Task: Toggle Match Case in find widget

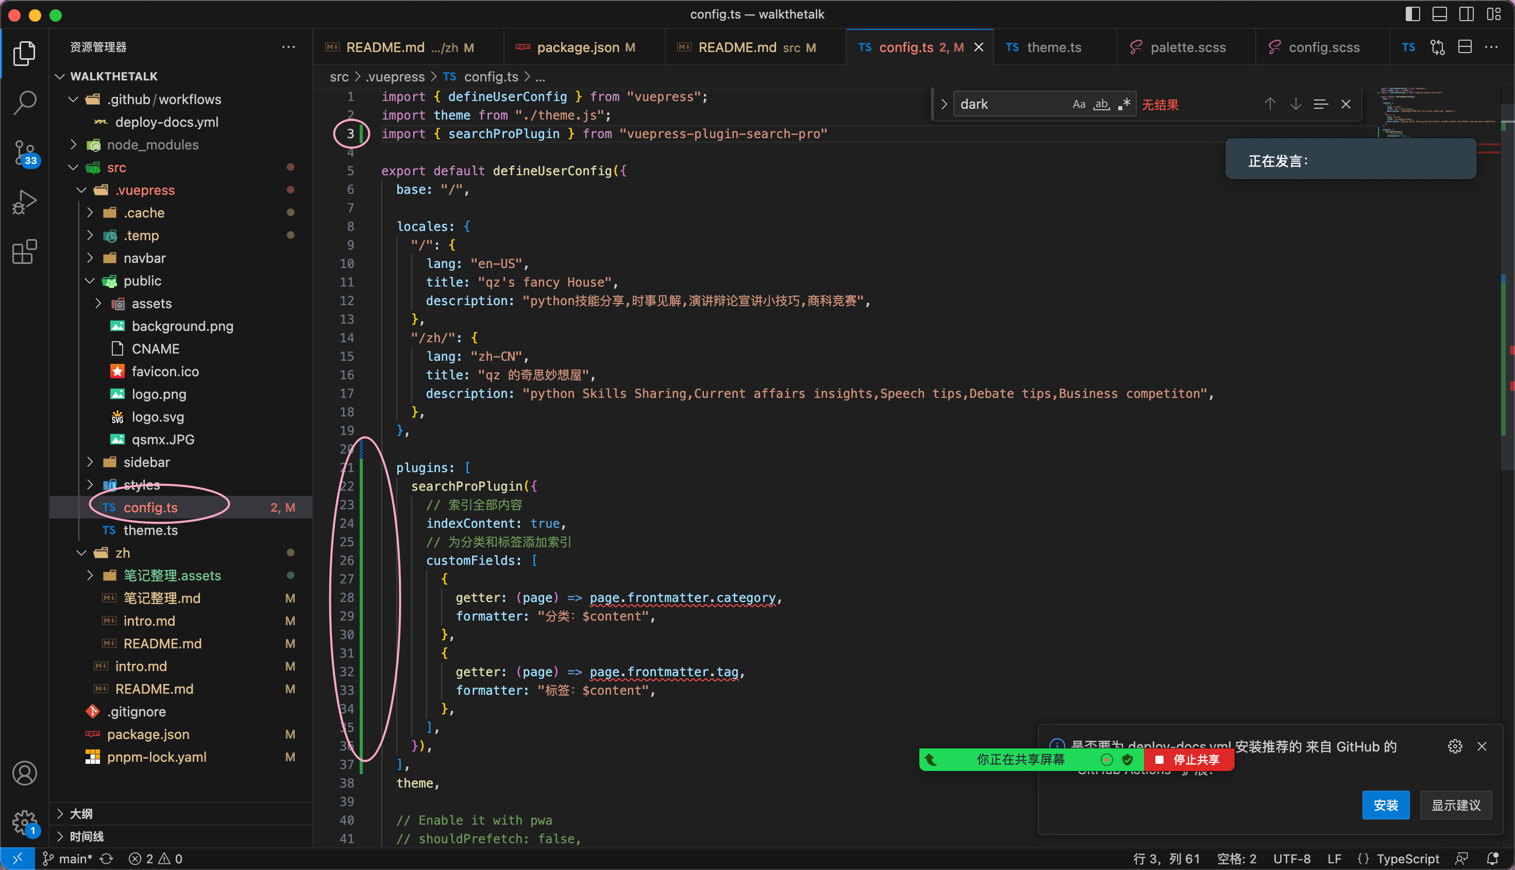Action: click(1079, 104)
